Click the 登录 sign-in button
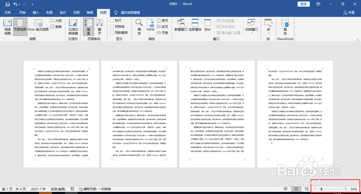Viewport: 361px width, 194px height. coord(303,4)
